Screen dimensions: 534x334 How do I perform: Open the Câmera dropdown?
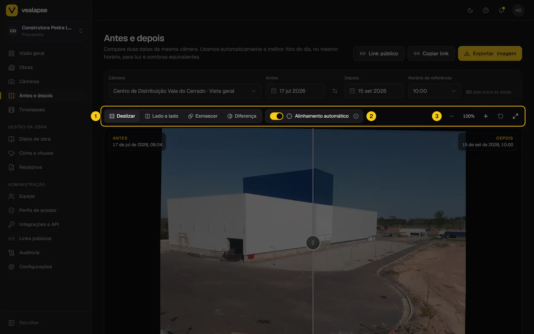tap(185, 91)
